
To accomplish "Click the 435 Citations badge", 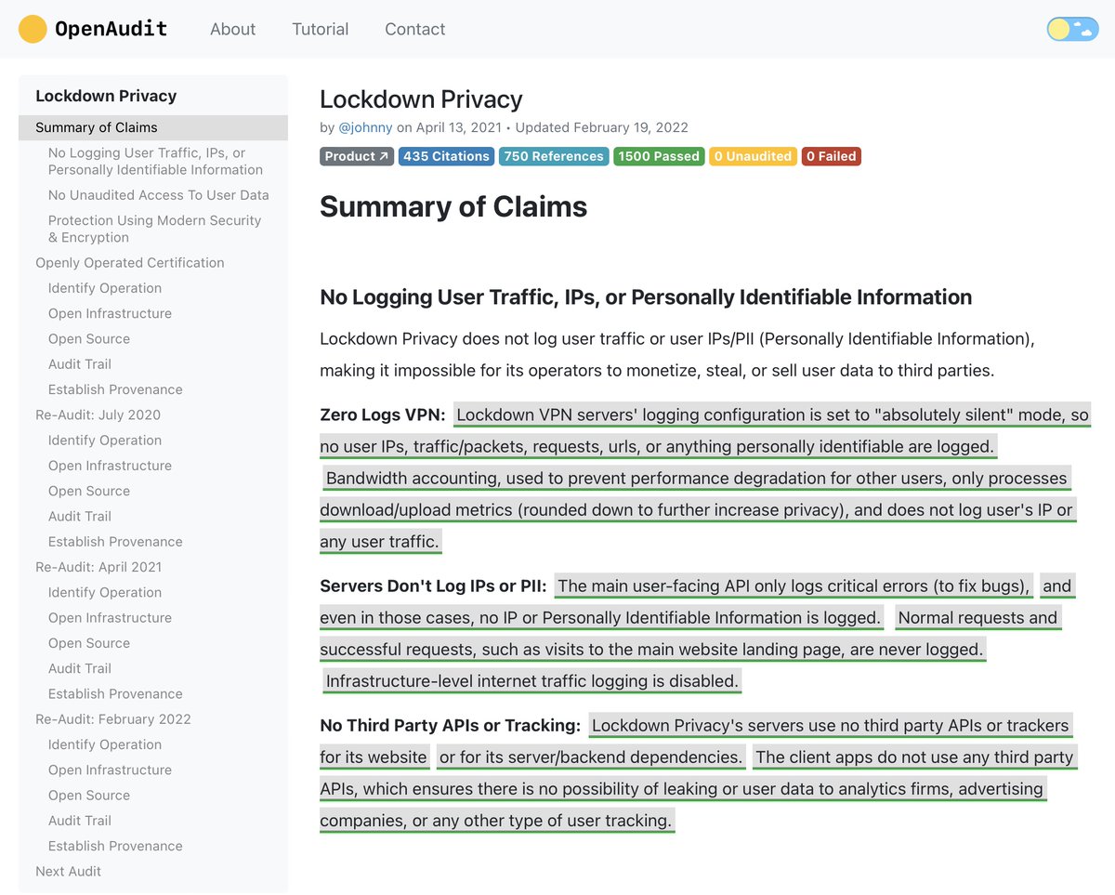I will 446,156.
